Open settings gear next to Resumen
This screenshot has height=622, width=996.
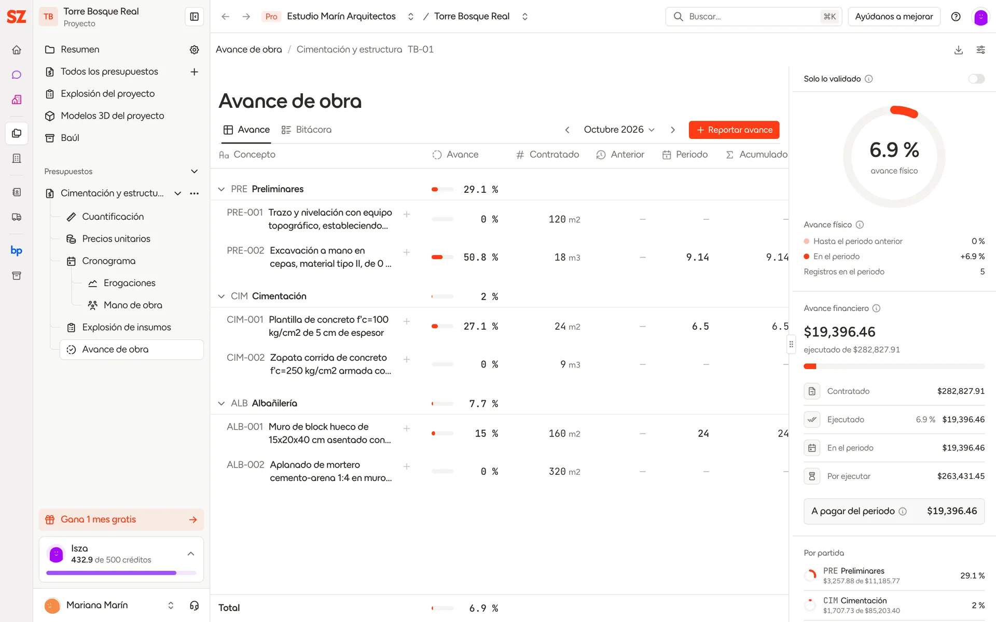click(x=195, y=50)
